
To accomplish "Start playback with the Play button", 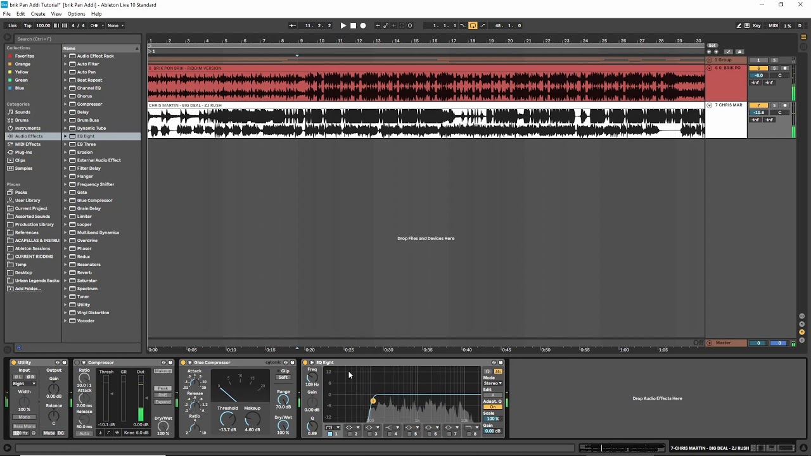I will (x=343, y=25).
